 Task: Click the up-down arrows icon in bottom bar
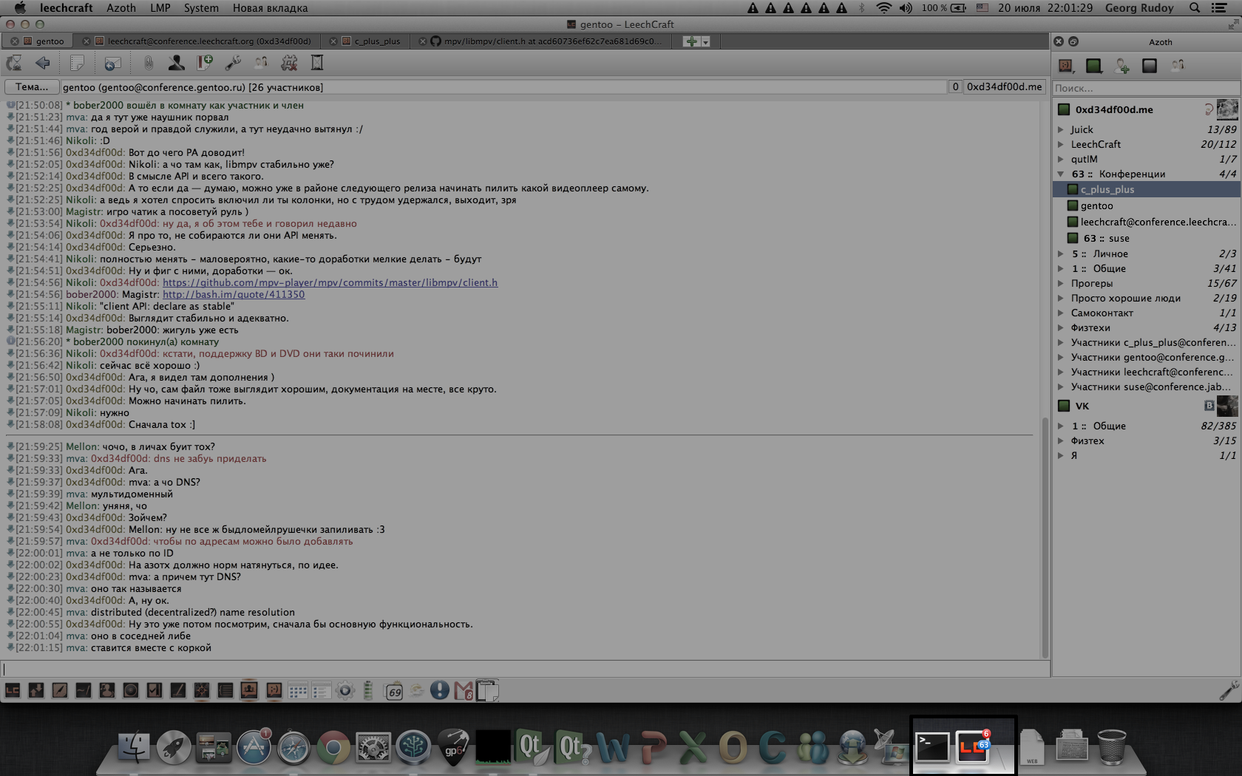click(x=36, y=690)
